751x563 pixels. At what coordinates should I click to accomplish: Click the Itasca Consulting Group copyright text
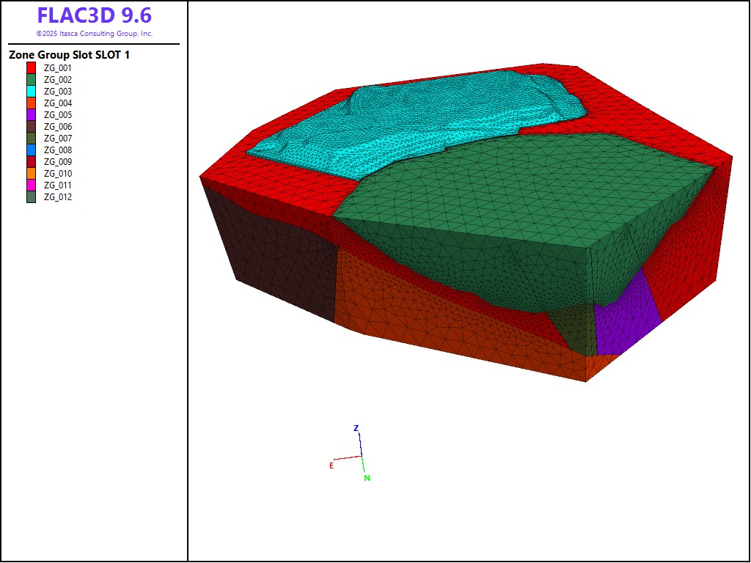click(x=95, y=34)
